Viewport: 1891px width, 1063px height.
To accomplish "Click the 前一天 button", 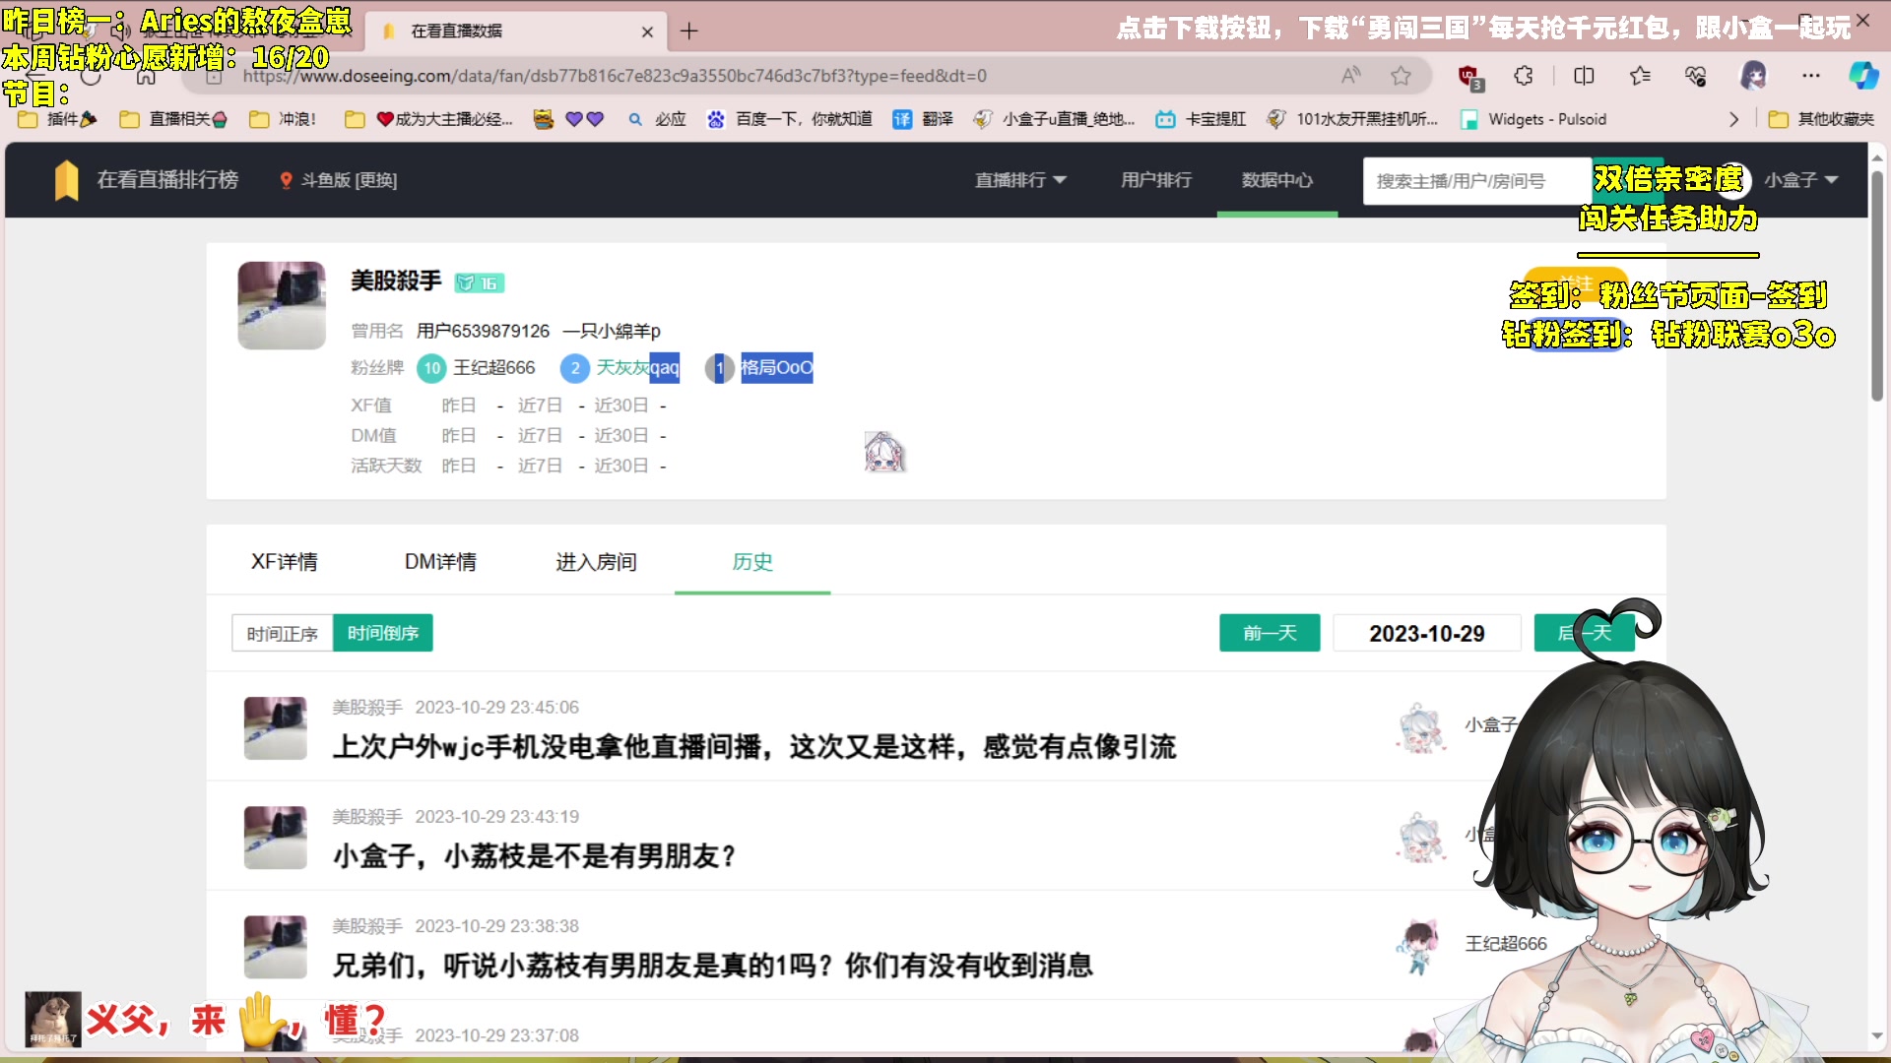I will pyautogui.click(x=1269, y=633).
